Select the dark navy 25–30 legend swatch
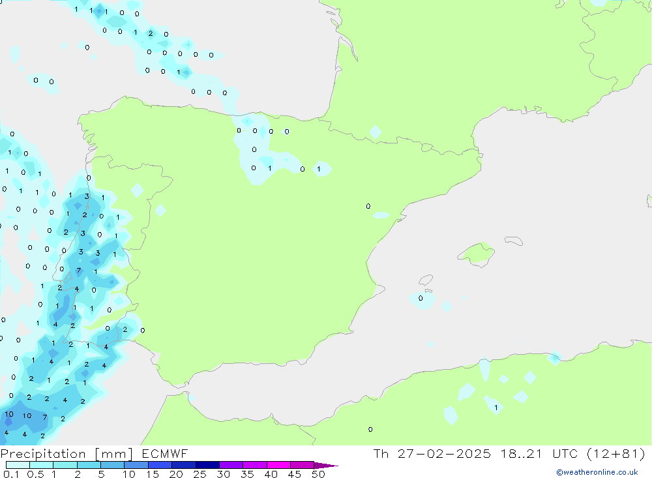 click(x=207, y=465)
